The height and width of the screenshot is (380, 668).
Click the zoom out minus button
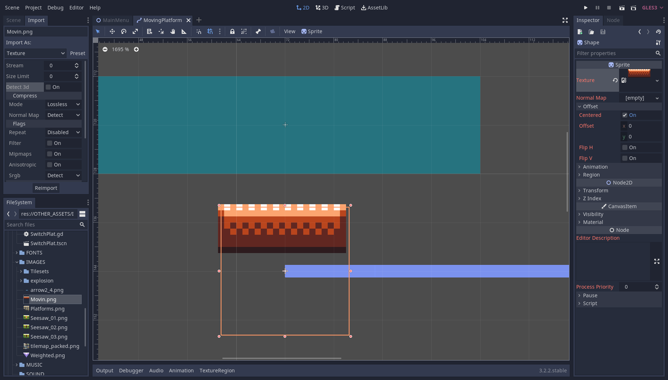[105, 49]
